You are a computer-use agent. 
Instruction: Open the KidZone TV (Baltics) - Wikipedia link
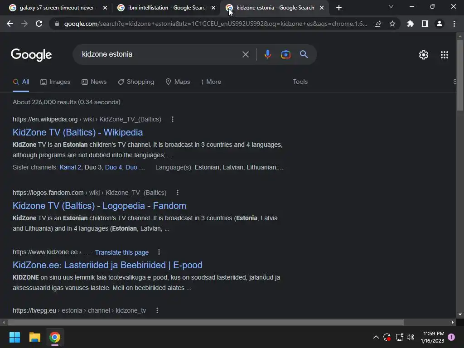click(77, 132)
